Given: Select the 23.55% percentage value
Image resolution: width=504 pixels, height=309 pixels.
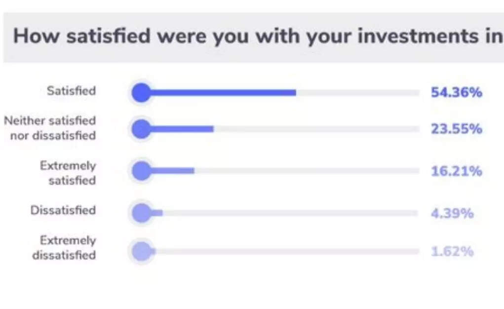Looking at the screenshot, I should tap(456, 129).
